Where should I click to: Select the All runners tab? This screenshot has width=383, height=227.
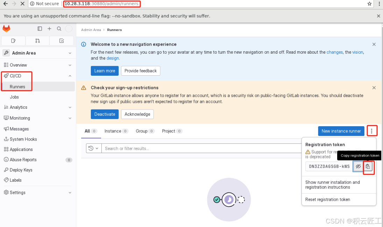tap(91, 131)
